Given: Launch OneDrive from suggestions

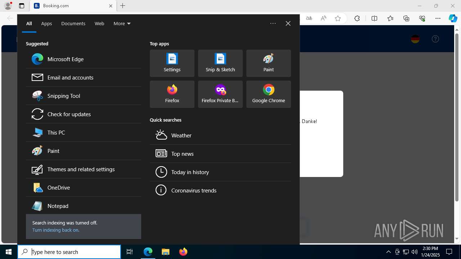Looking at the screenshot, I should click(x=84, y=187).
